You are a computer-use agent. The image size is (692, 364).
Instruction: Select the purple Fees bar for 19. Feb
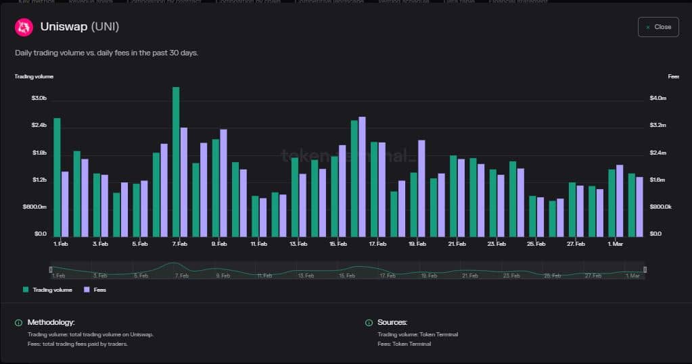421,188
